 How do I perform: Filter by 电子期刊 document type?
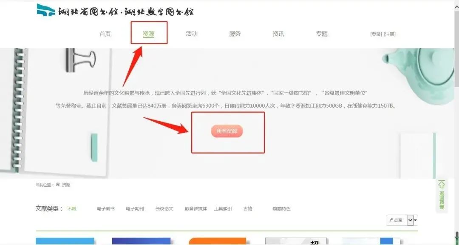click(135, 209)
